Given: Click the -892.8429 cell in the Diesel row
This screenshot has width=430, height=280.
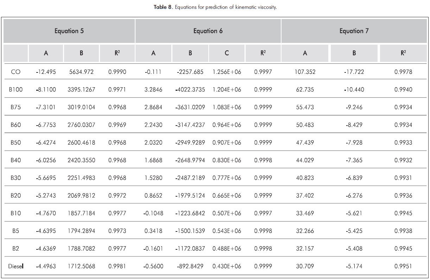Looking at the screenshot, I should pos(190,267).
